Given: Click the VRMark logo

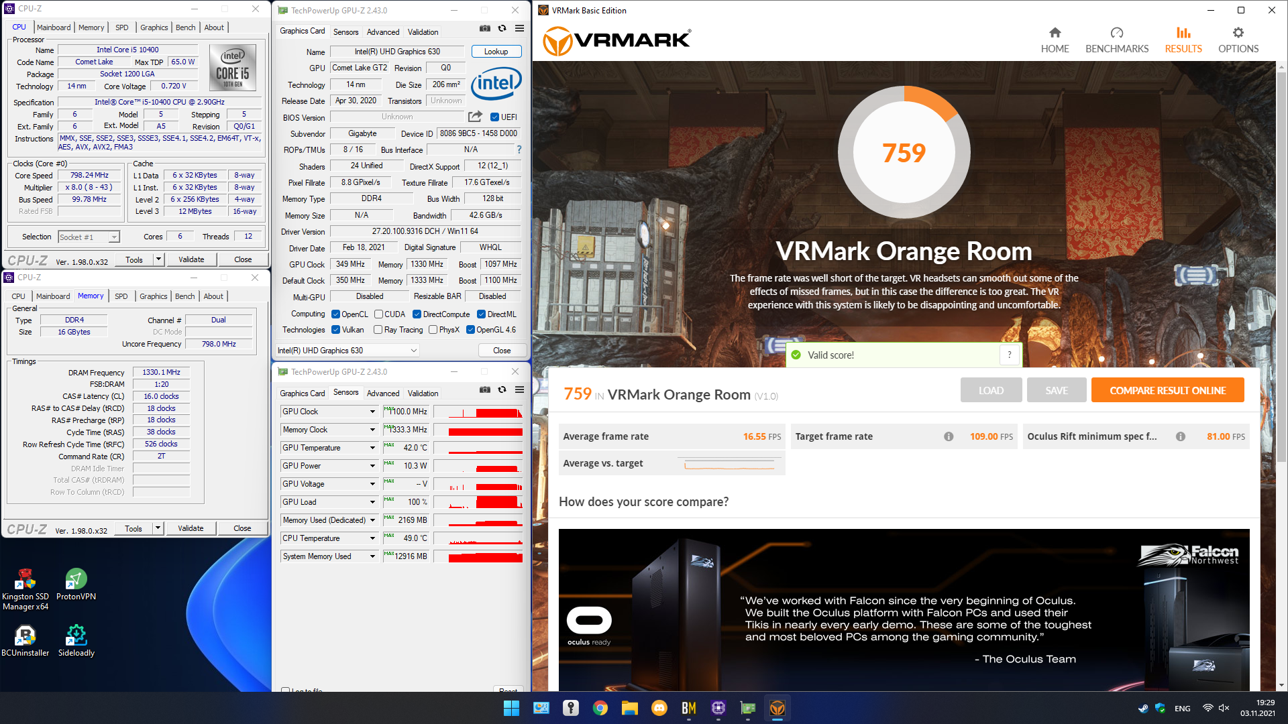Looking at the screenshot, I should (x=616, y=41).
